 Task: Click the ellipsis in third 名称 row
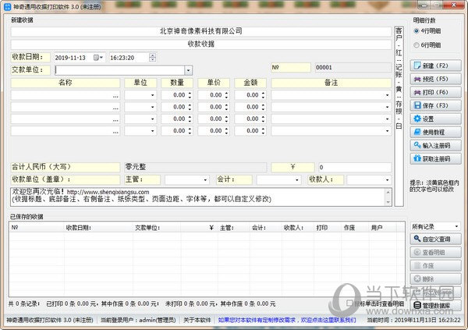click(x=115, y=119)
